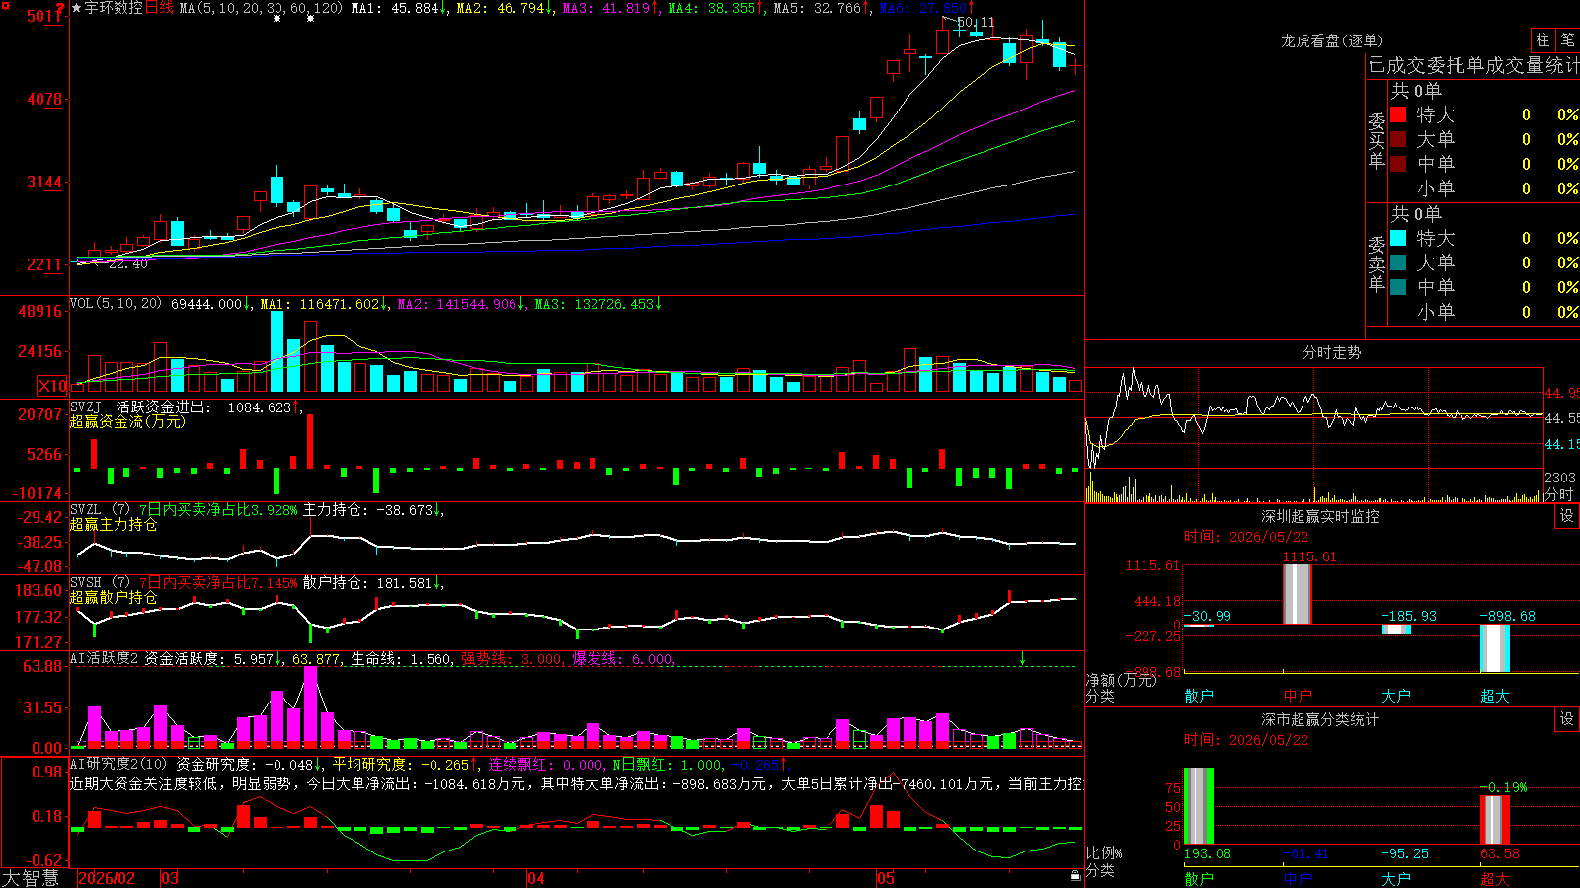Click the 5017 price axis label
The image size is (1580, 888).
tap(45, 16)
